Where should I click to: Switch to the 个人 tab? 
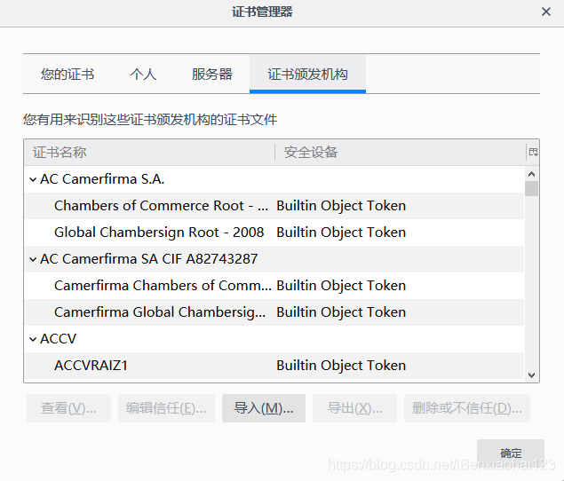(x=143, y=74)
